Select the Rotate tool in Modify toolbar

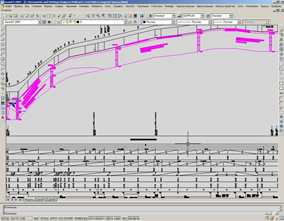click(x=281, y=59)
